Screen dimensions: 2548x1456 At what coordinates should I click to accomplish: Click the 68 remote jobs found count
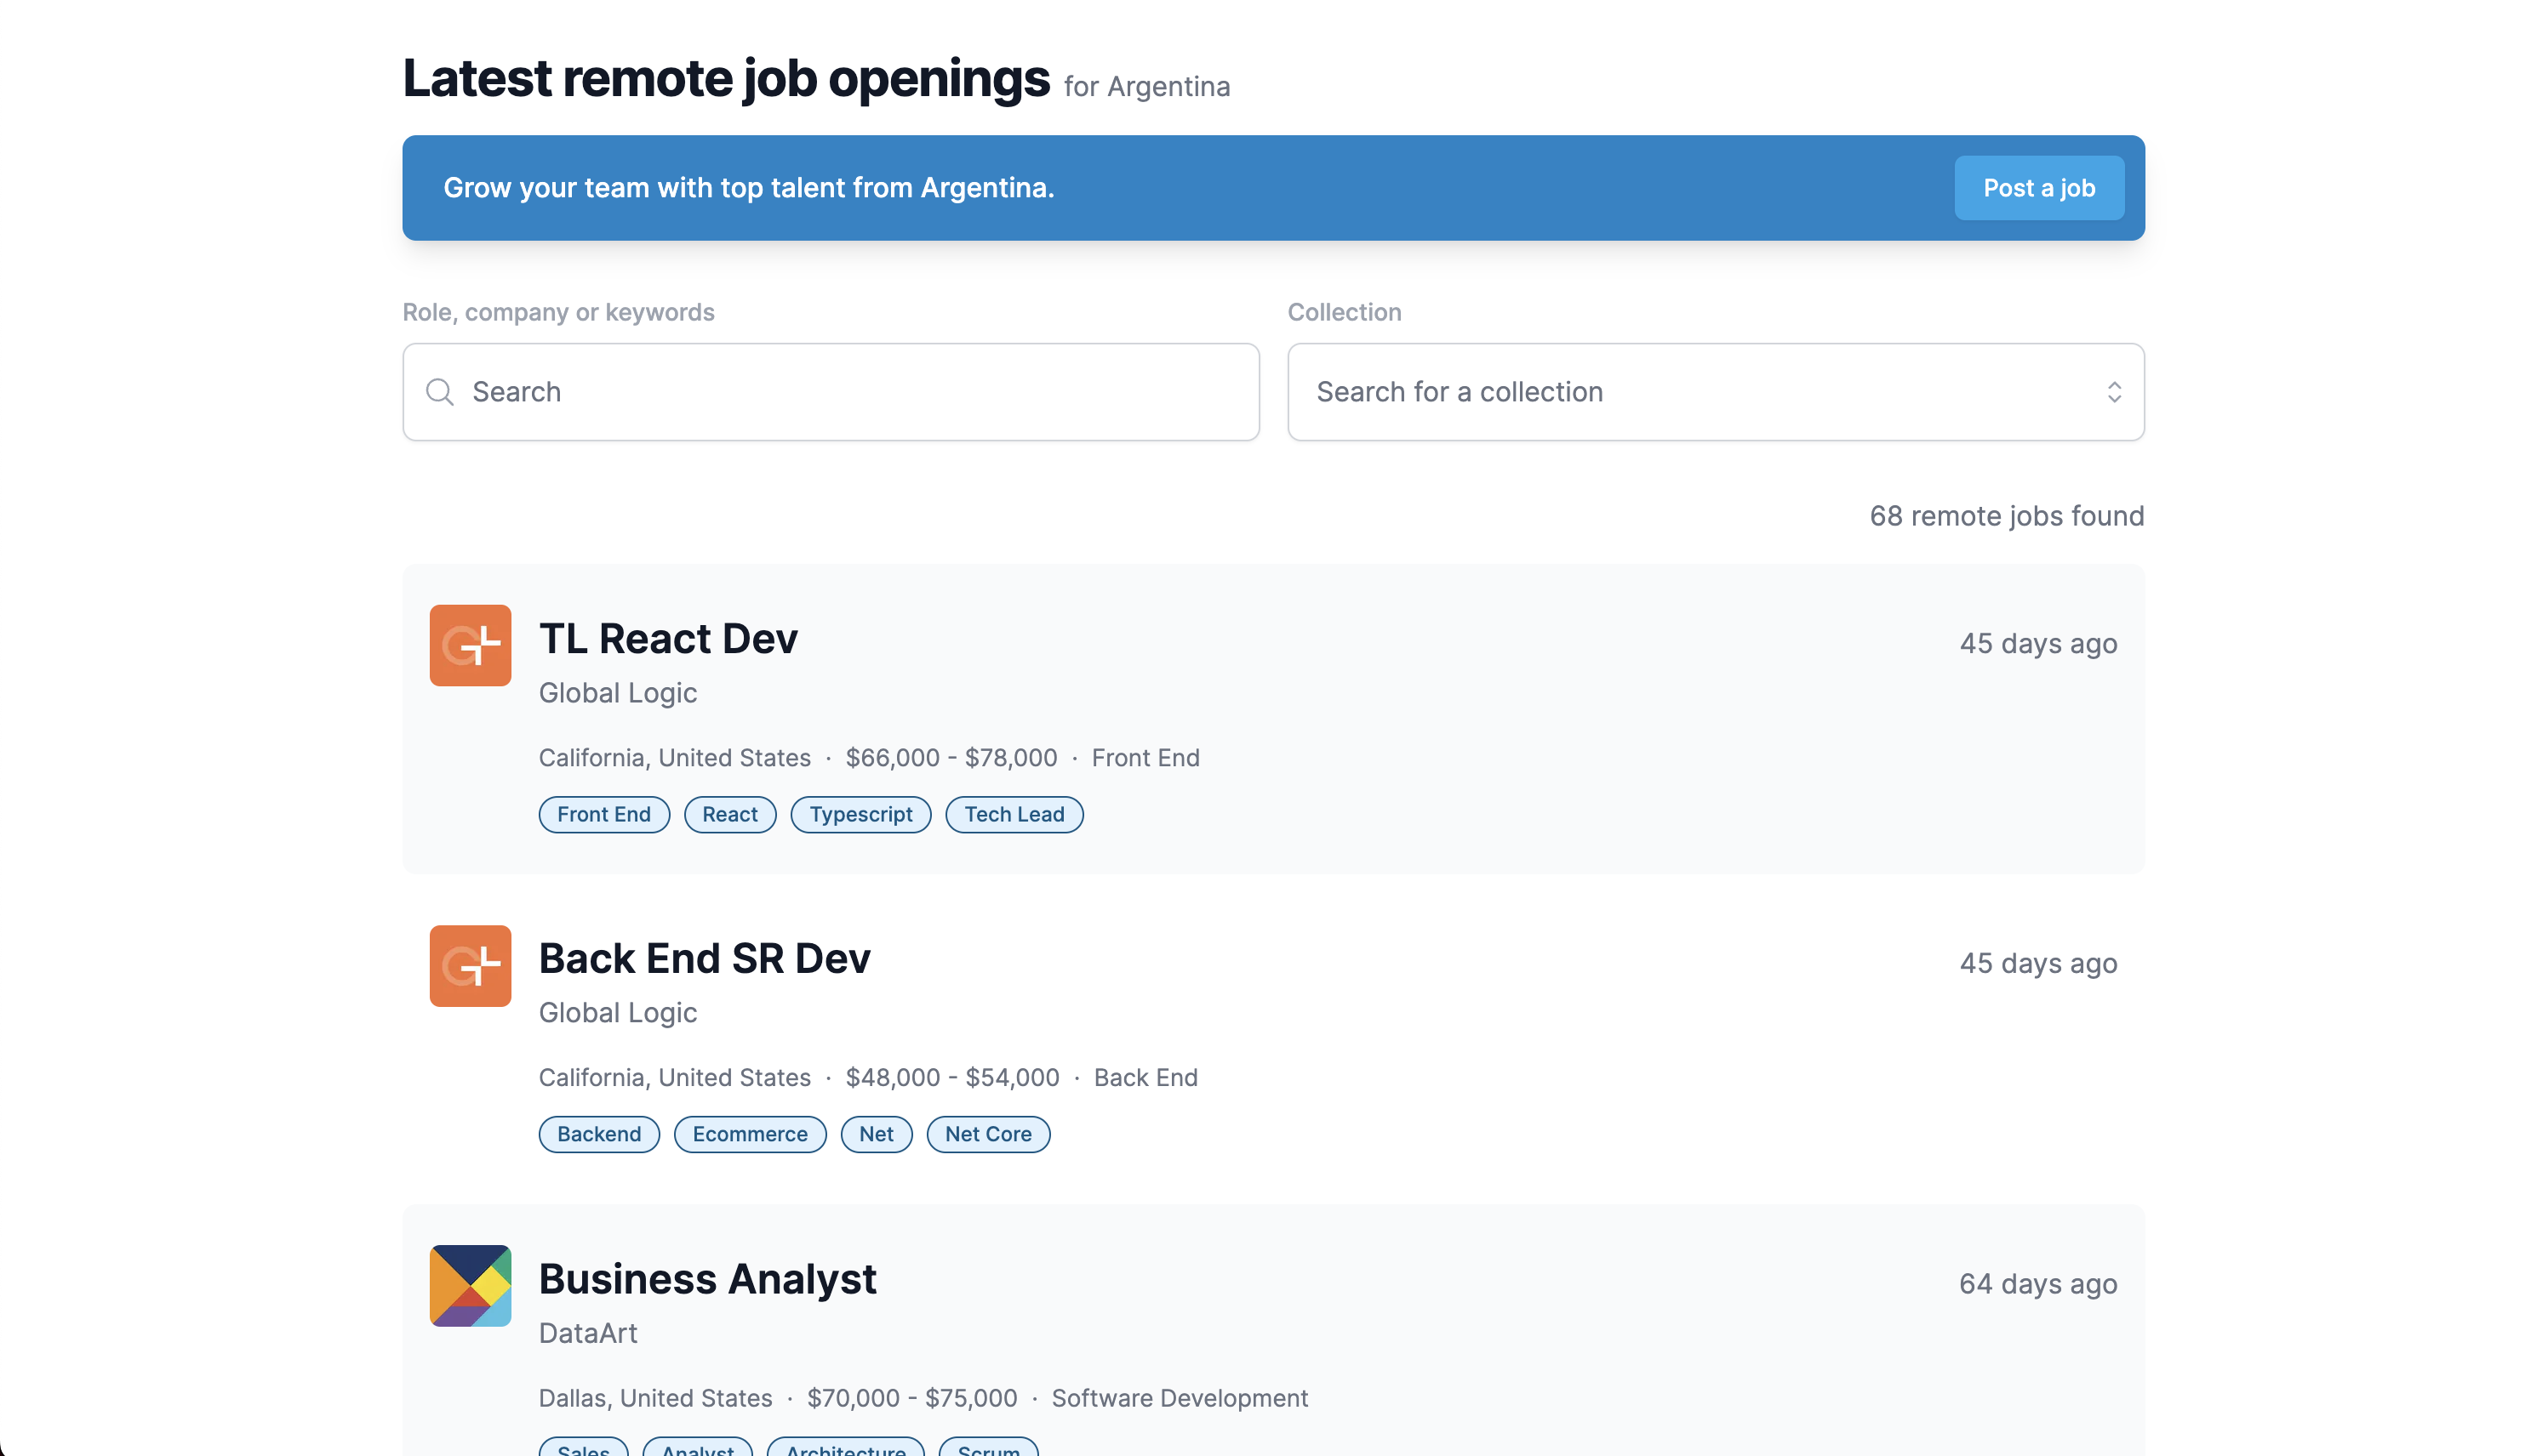tap(2007, 515)
